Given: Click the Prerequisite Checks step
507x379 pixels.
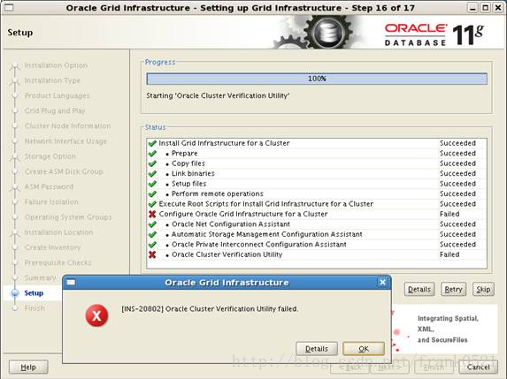Looking at the screenshot, I should point(58,262).
